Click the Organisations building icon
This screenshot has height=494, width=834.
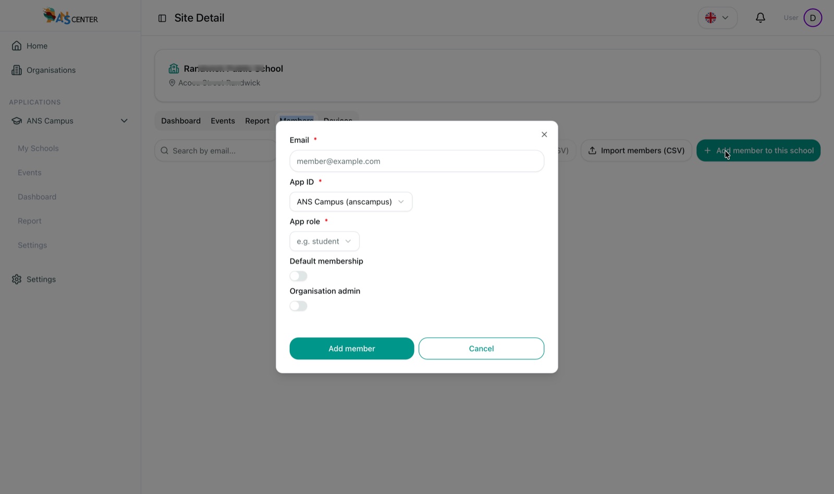[x=17, y=70]
